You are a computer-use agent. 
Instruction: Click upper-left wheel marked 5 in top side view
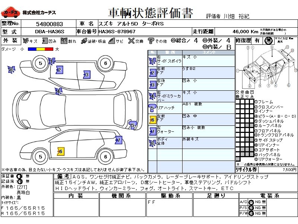[40, 63]
